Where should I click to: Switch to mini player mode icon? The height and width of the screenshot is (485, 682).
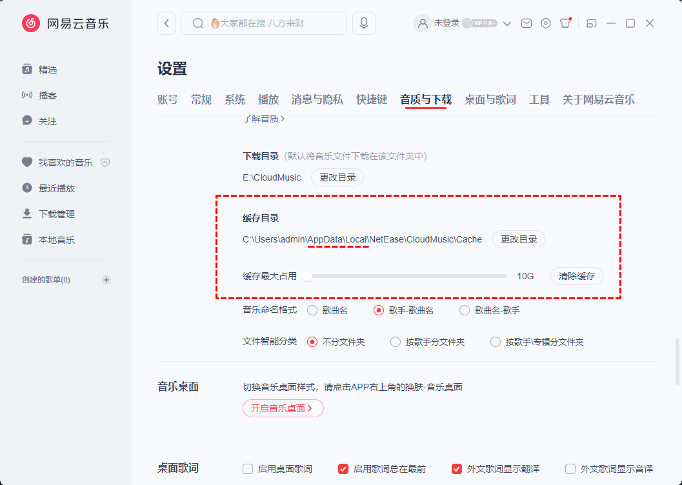(x=592, y=23)
